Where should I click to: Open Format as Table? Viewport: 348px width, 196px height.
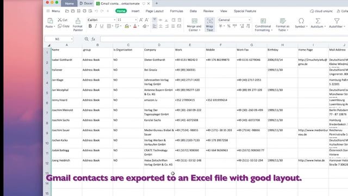(283, 24)
